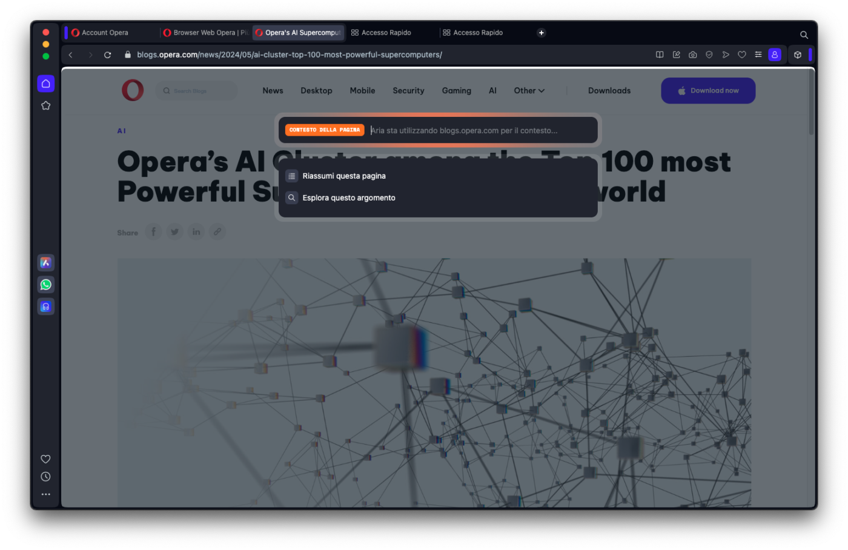848x550 pixels.
Task: Open the extensions cube icon
Action: point(798,55)
